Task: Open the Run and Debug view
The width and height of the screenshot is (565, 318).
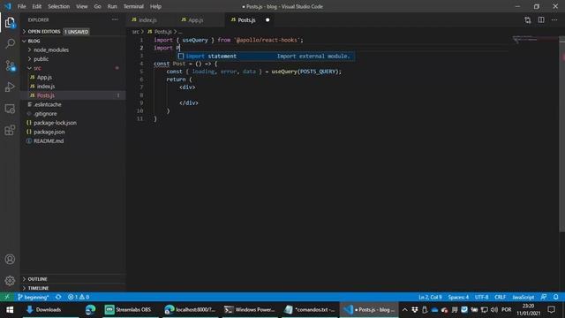Action: [x=10, y=87]
